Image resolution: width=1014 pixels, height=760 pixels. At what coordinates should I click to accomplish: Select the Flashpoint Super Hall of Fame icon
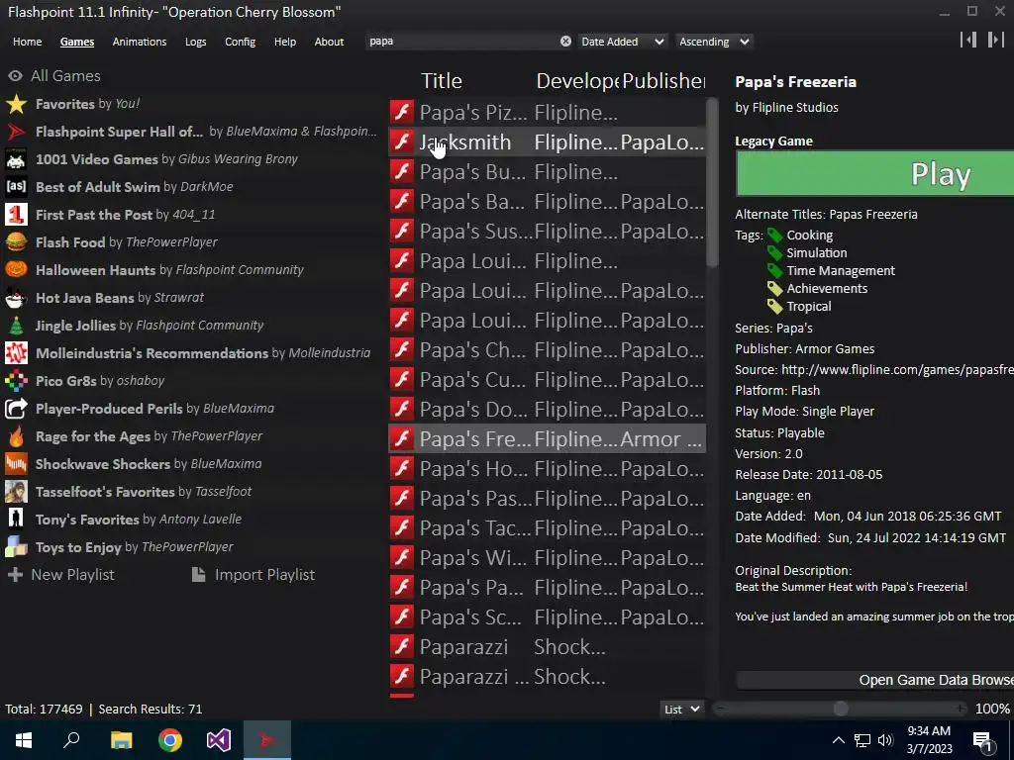click(x=16, y=132)
